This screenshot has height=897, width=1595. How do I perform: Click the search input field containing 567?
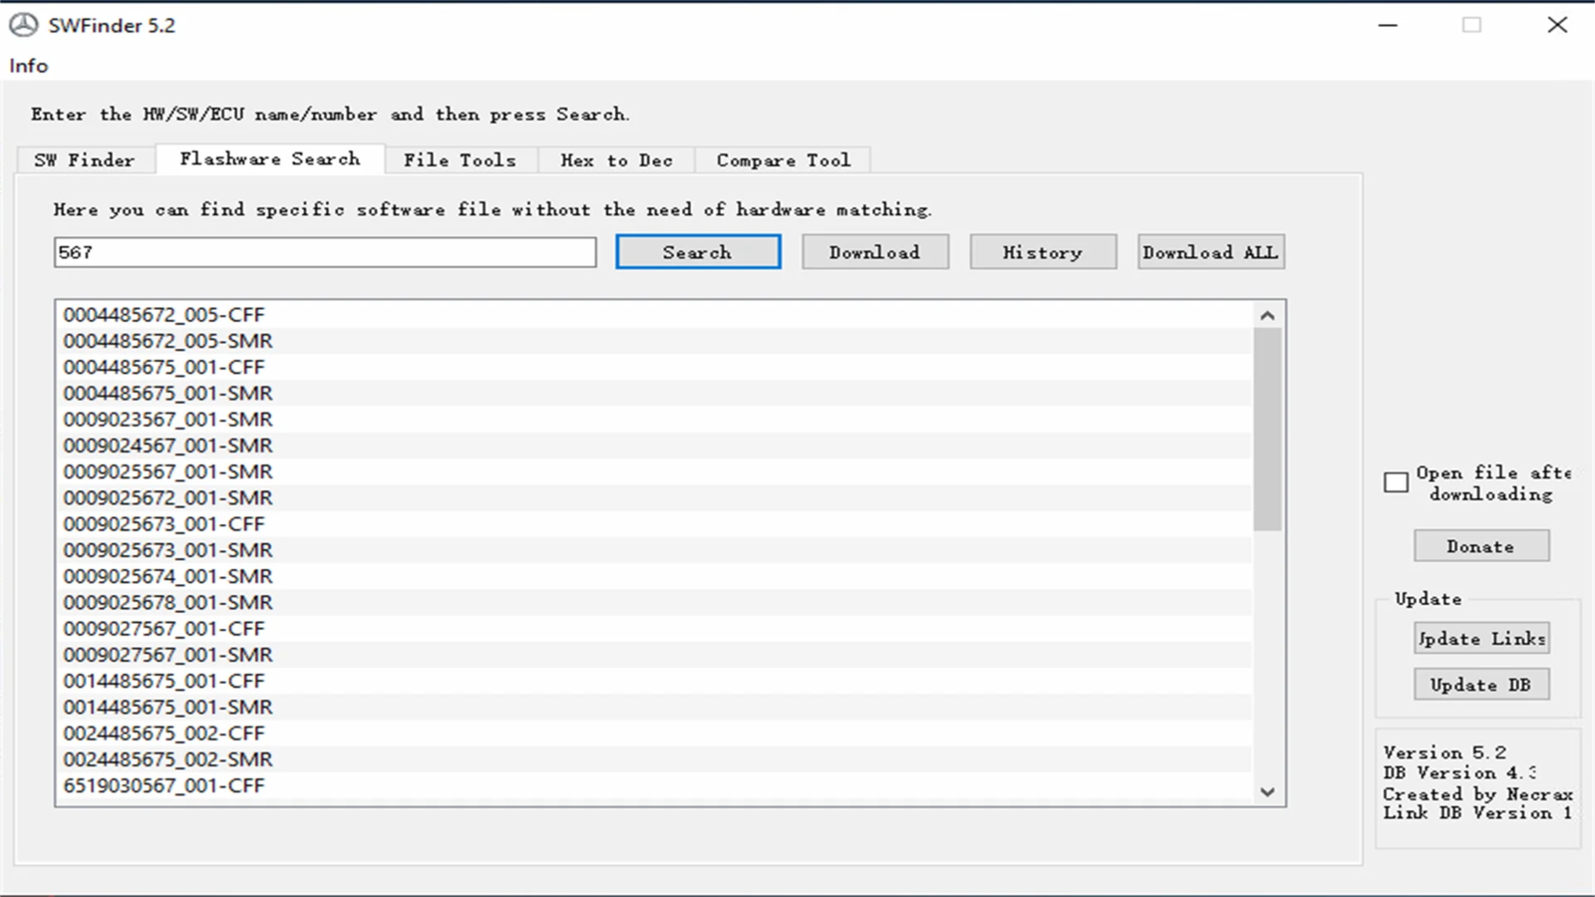coord(325,252)
